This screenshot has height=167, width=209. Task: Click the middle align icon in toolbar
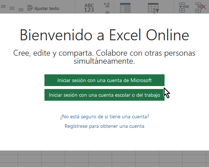(12, 8)
